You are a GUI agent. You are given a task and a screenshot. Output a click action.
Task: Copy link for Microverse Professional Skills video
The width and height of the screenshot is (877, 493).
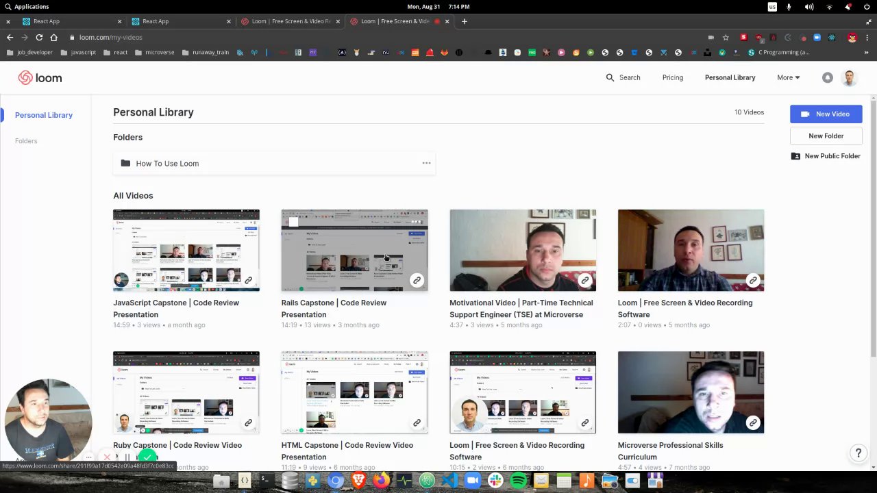(x=753, y=422)
